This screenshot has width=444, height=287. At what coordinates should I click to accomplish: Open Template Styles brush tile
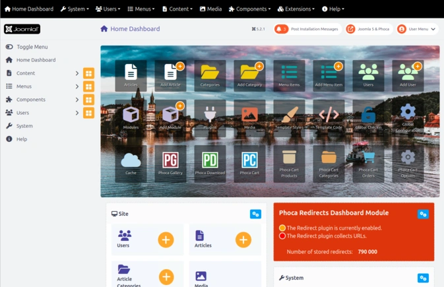coord(289,117)
